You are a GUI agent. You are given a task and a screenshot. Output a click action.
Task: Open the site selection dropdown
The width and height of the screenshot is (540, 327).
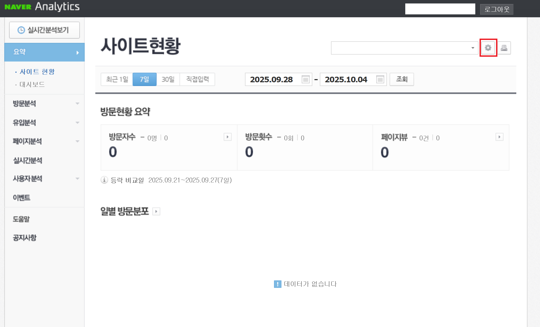(x=404, y=48)
